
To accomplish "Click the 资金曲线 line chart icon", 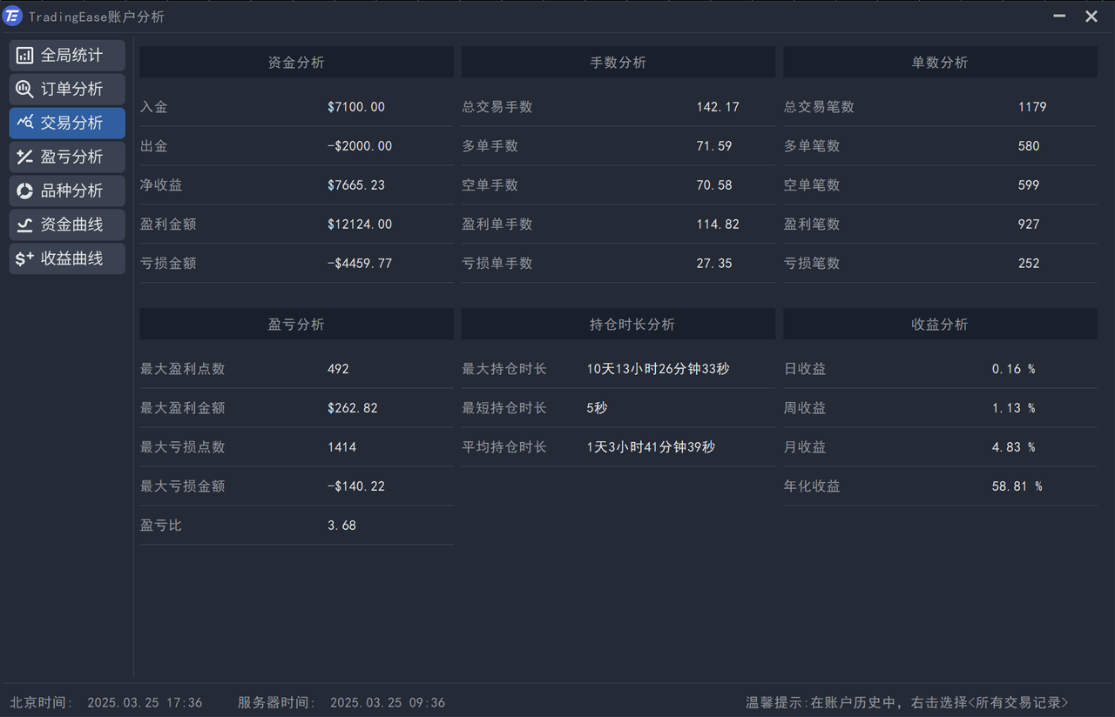I will click(25, 224).
